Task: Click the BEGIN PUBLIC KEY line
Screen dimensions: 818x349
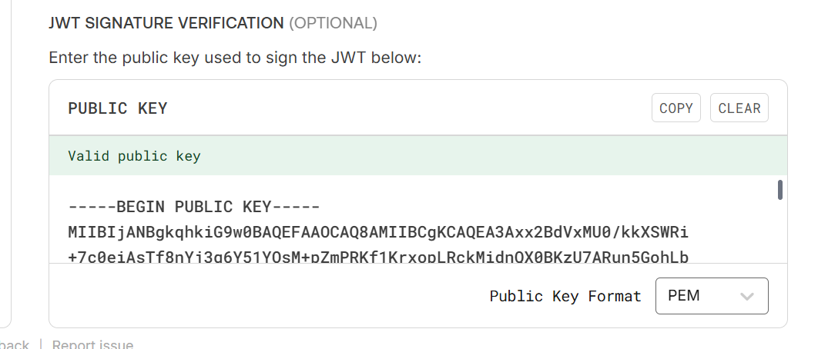Action: (194, 207)
